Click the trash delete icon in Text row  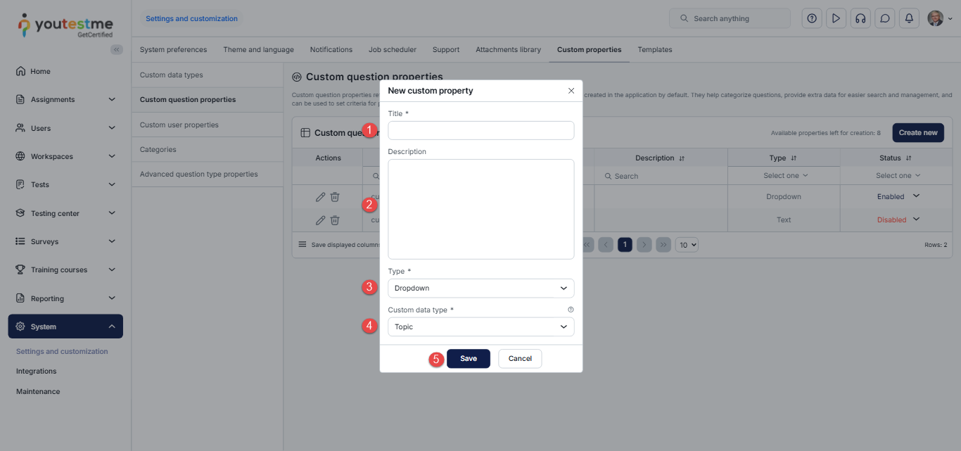pos(335,220)
